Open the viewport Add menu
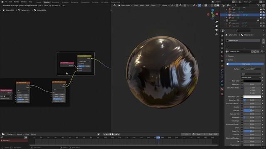Screen dimensions: 266x149 148,5
